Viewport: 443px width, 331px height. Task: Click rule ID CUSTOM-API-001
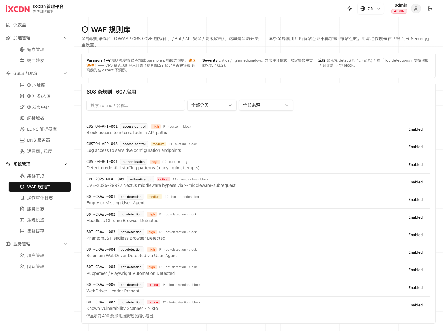click(102, 126)
